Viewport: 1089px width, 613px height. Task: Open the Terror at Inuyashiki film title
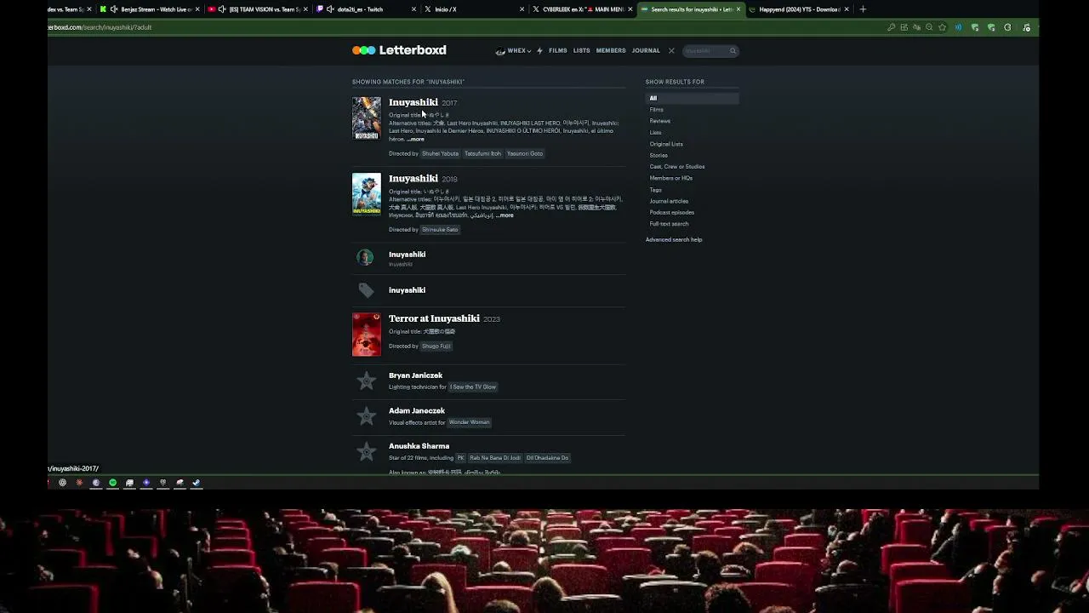(434, 318)
